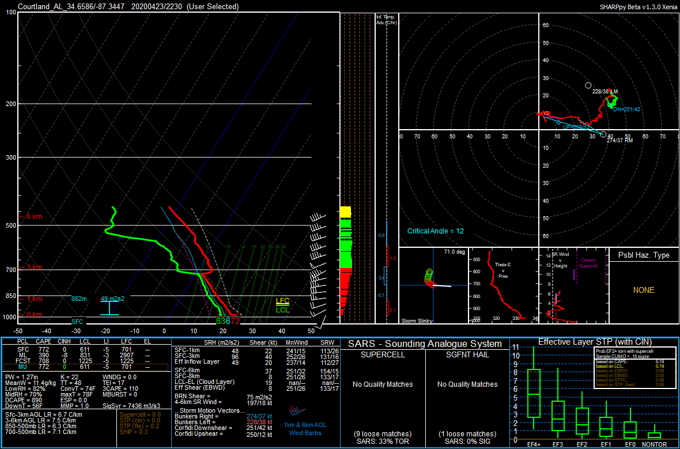Click the SARS SUPERCELL column header
Image resolution: width=680 pixels, height=449 pixels.
[x=383, y=355]
